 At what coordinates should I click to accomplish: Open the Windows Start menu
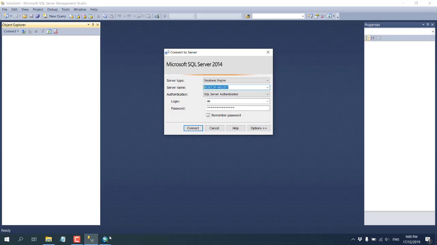7,239
